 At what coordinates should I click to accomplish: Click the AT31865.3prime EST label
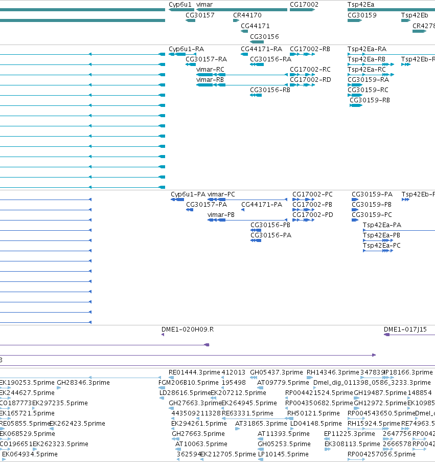coord(261,424)
